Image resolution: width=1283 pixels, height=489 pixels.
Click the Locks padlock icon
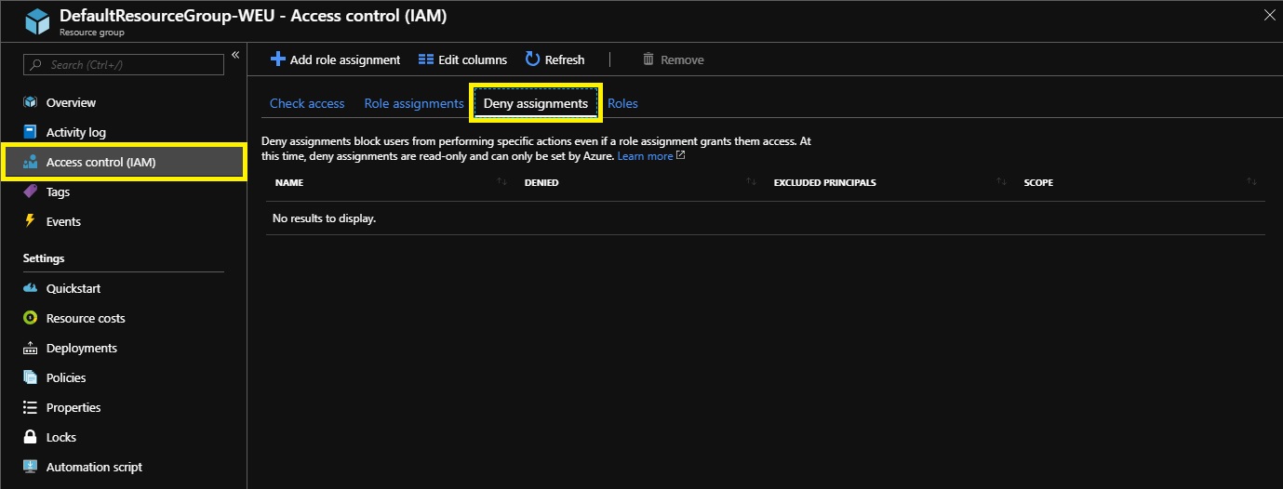point(30,437)
